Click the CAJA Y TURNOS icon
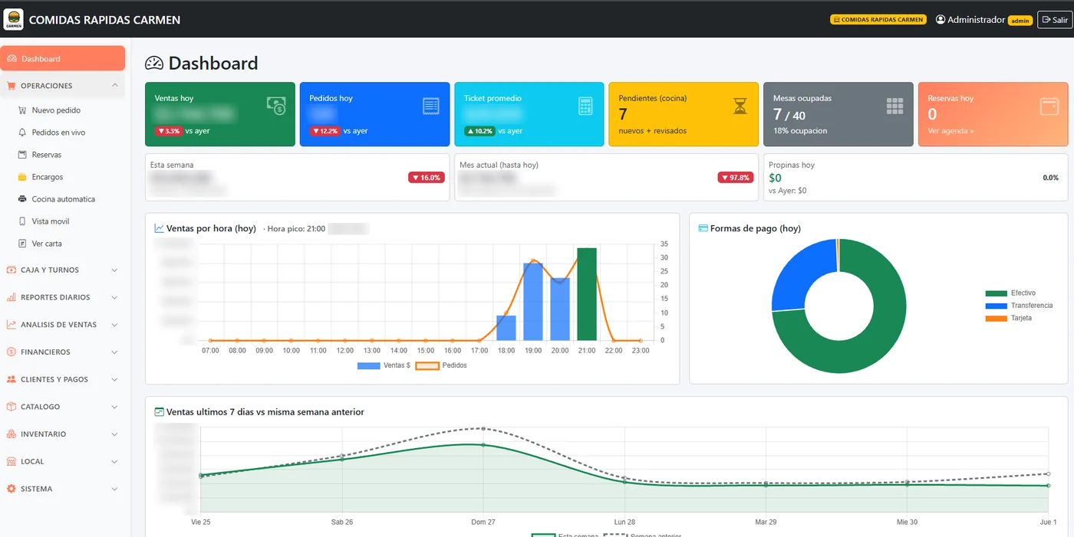Viewport: 1074px width, 537px height. click(12, 270)
